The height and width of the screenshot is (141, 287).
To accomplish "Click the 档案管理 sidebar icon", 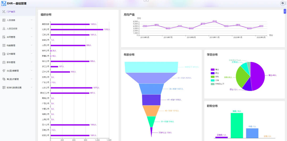I will [4, 45].
